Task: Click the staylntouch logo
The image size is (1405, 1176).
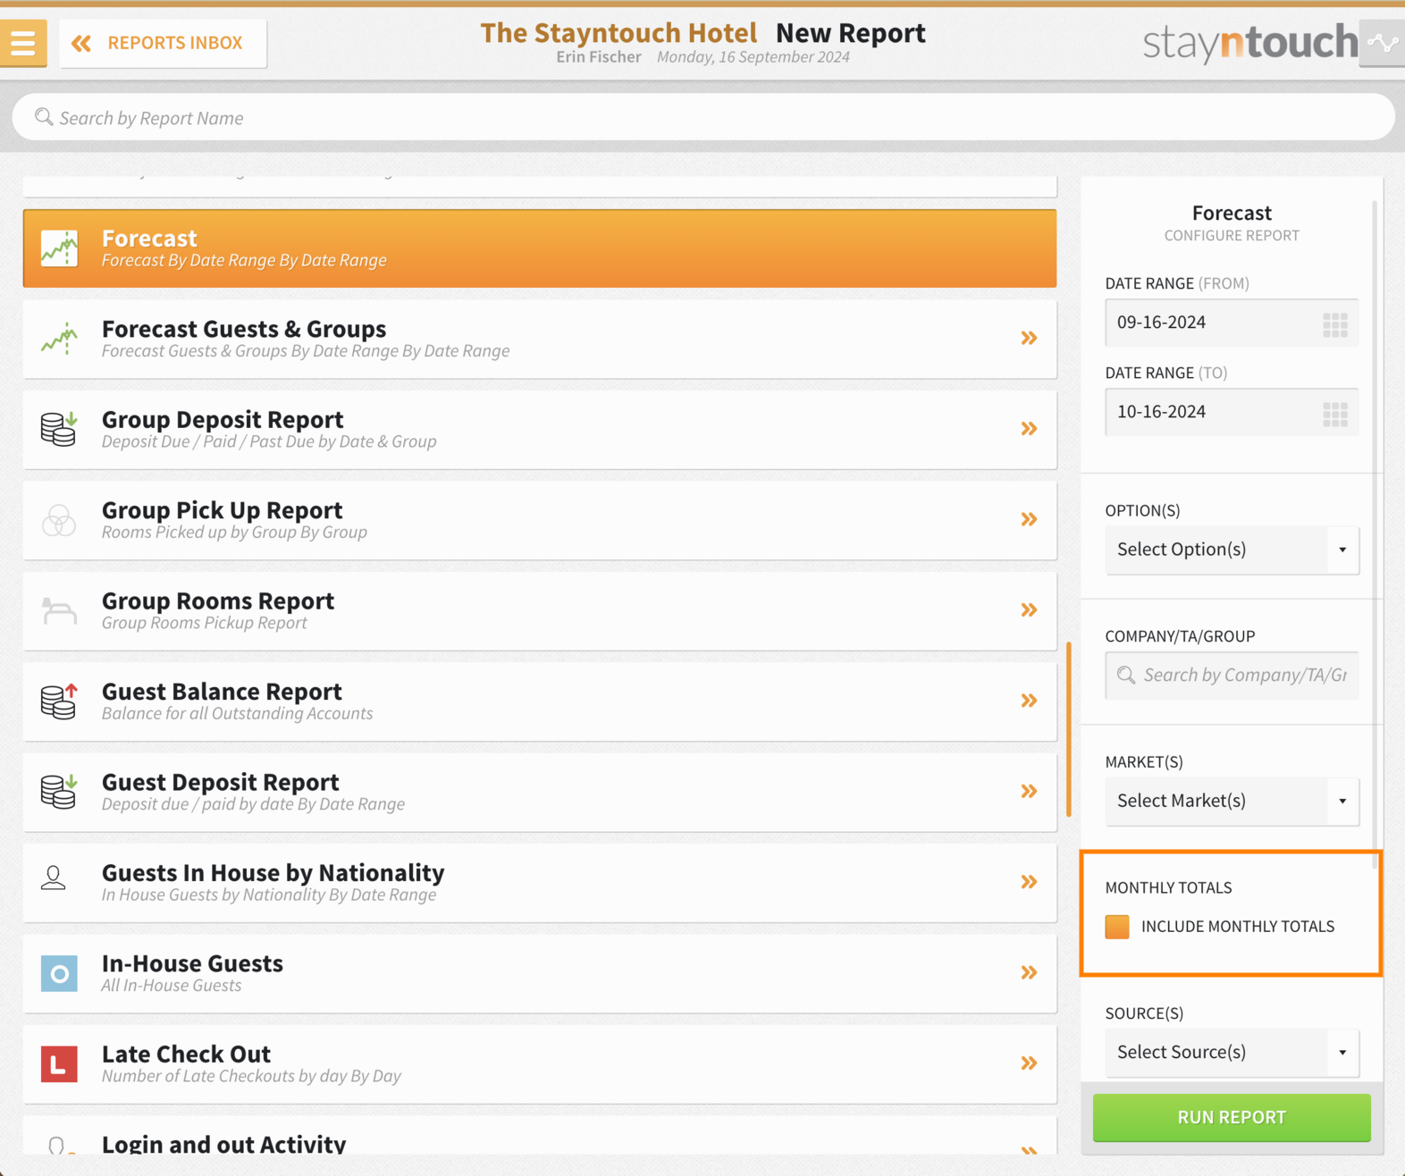Action: pos(1250,42)
